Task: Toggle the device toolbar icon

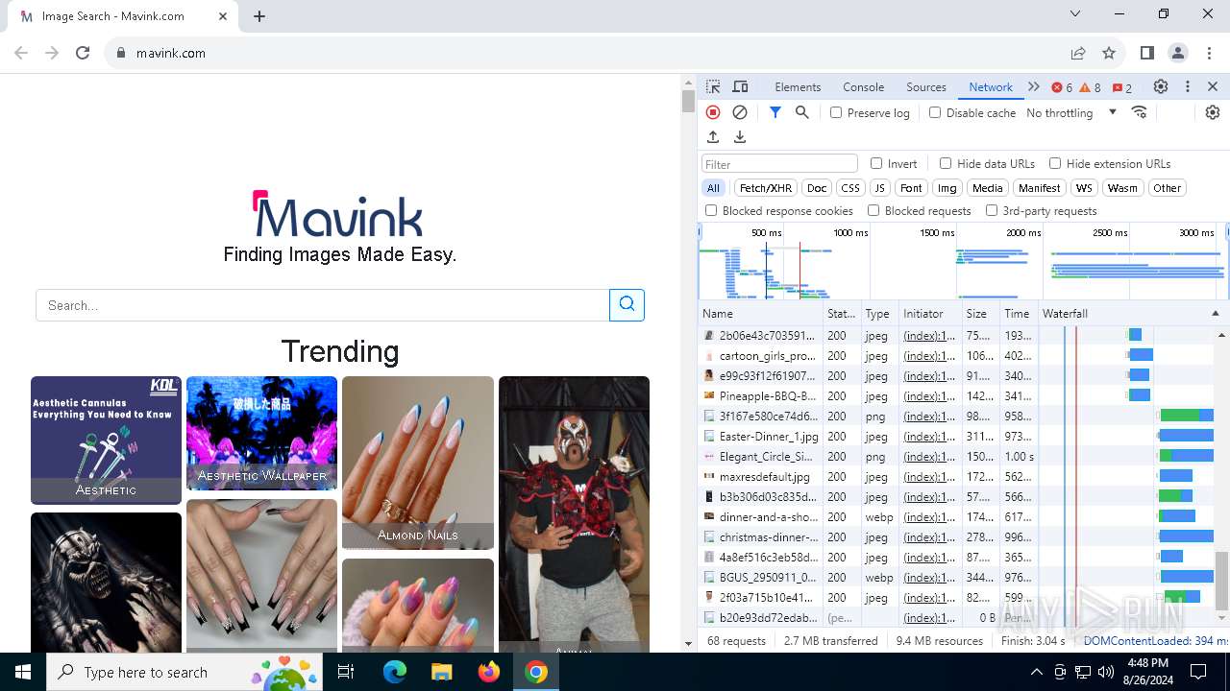Action: (740, 86)
